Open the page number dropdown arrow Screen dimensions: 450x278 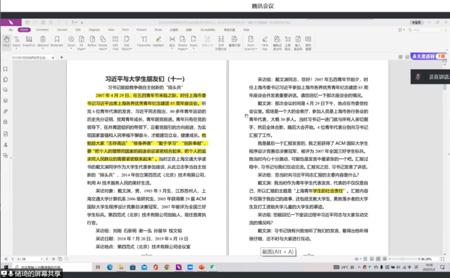pyautogui.click(x=41, y=259)
